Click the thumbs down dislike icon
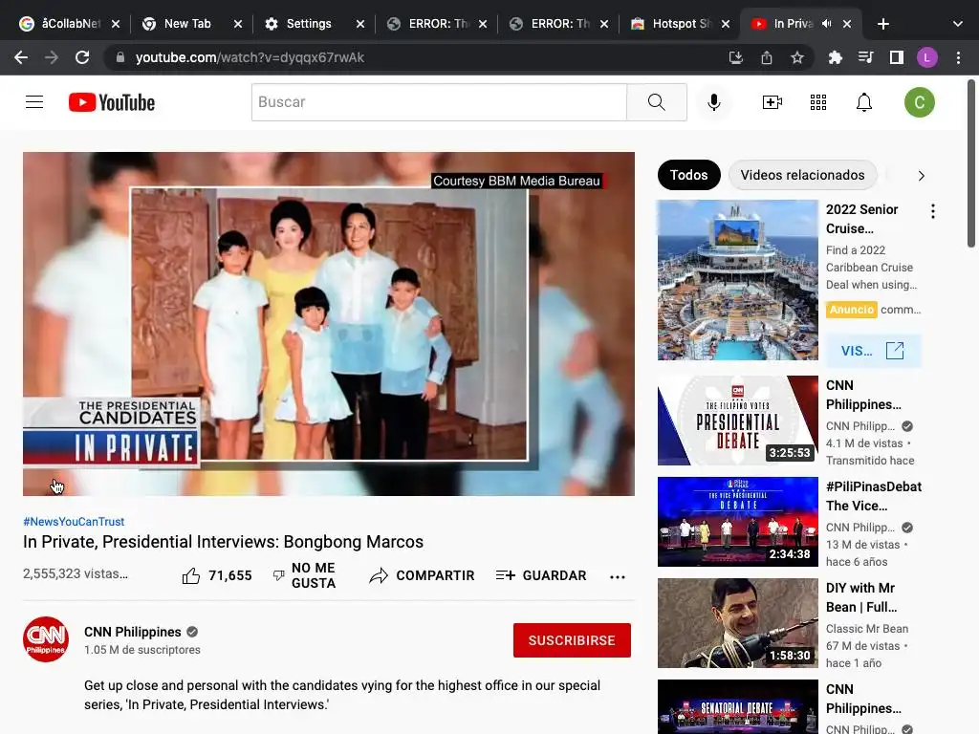979x734 pixels. coord(279,575)
